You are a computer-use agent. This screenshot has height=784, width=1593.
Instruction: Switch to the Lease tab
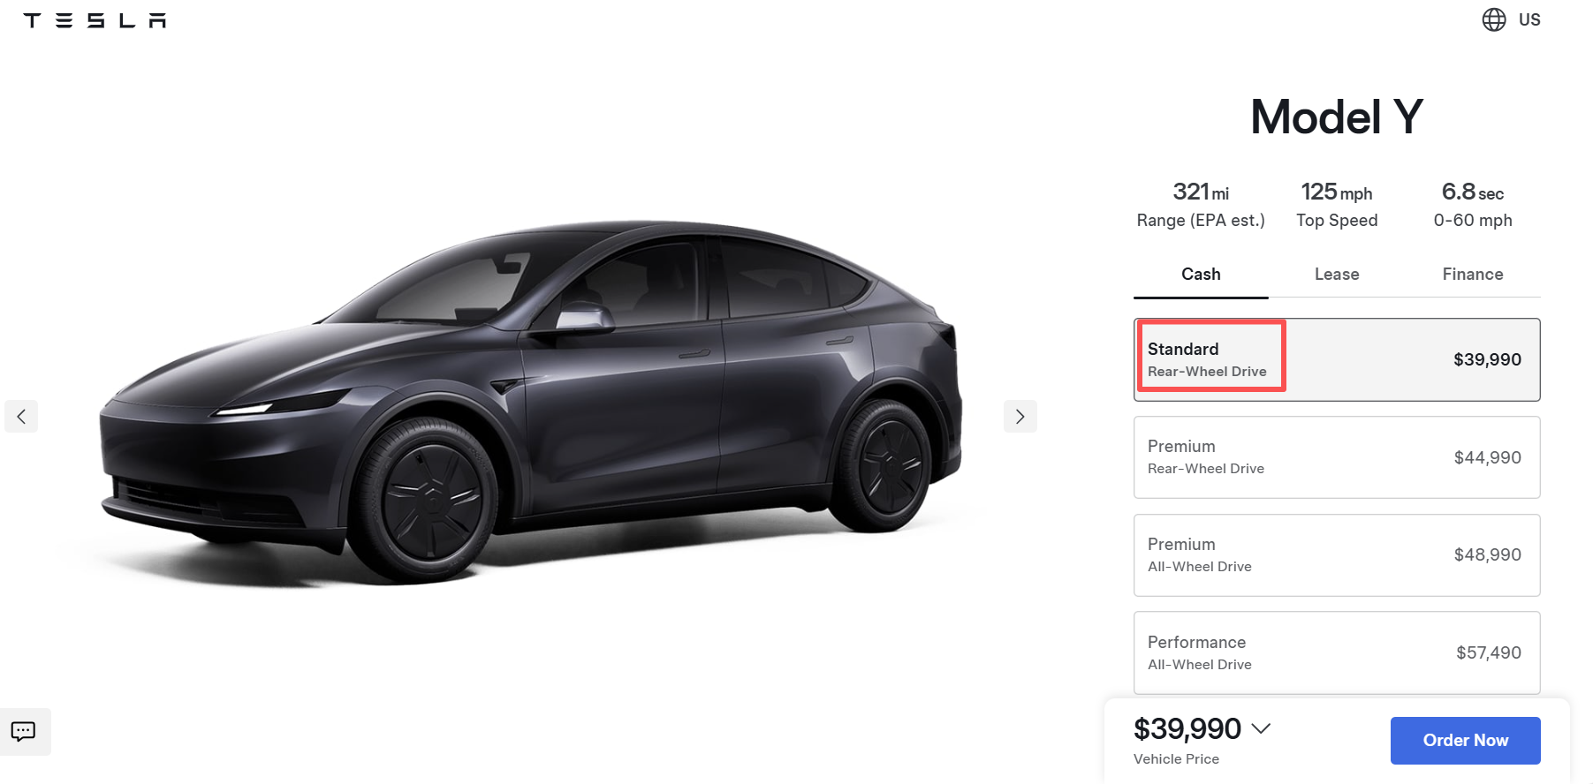click(x=1337, y=275)
